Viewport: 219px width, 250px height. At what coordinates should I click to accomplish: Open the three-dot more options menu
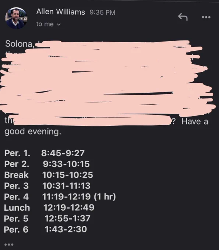pos(206,17)
